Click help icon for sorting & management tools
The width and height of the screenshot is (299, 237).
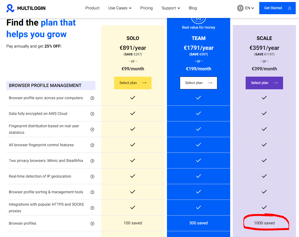92,192
